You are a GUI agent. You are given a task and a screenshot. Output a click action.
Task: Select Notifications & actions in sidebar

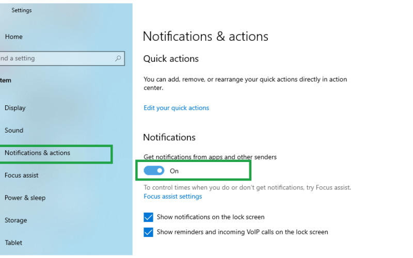pyautogui.click(x=37, y=153)
